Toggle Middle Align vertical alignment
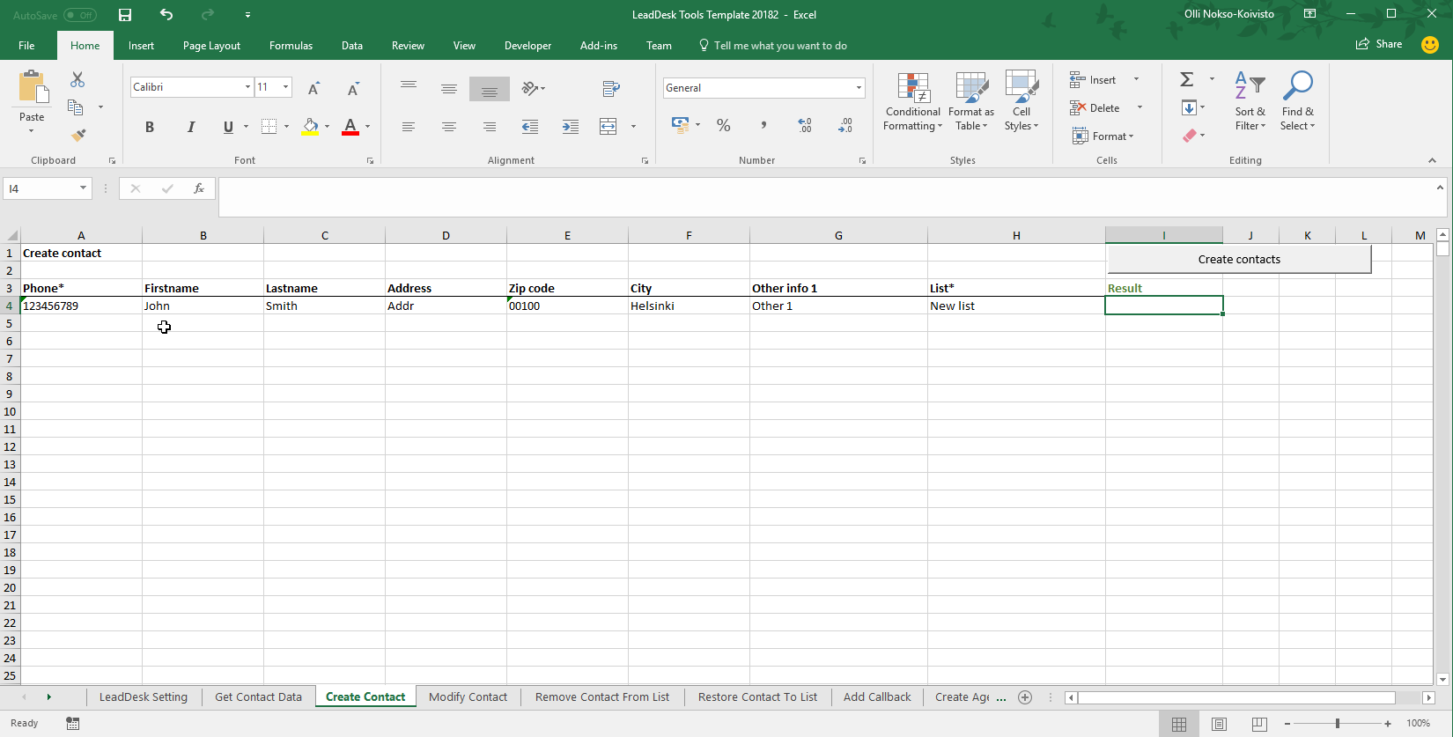This screenshot has height=737, width=1453. [x=449, y=88]
